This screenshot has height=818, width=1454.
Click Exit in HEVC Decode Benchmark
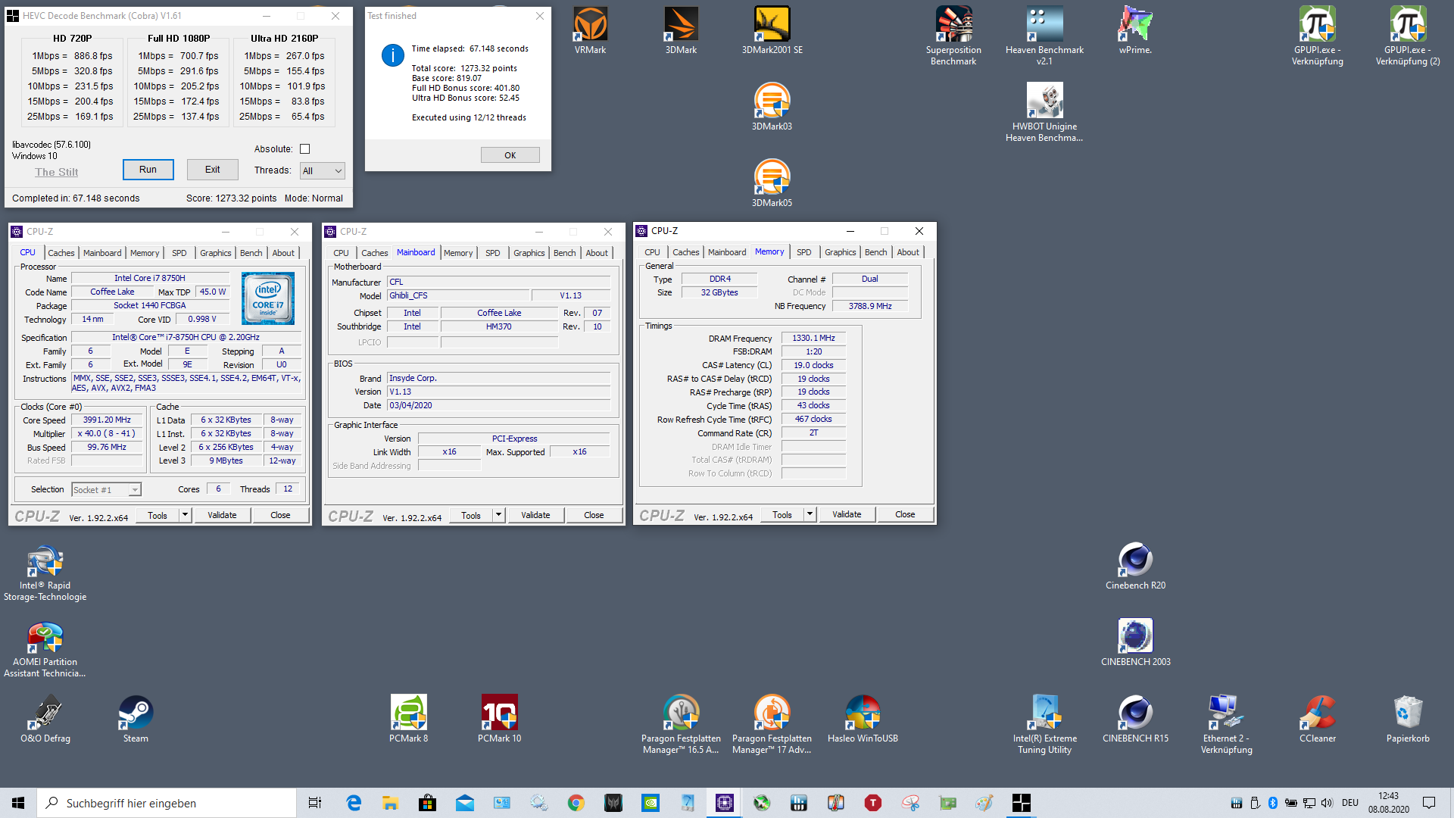tap(213, 170)
